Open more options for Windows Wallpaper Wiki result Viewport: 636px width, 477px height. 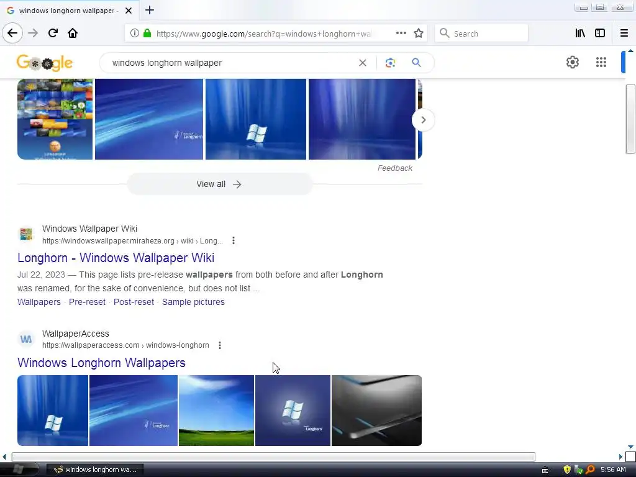click(234, 240)
